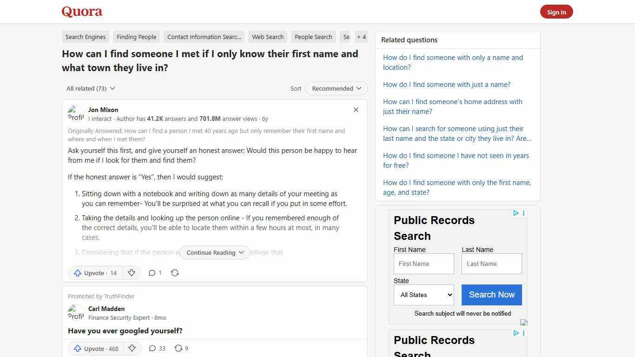Screen dimensions: 635x357
Task: Open the ad options three-dot icon
Action: tap(523, 213)
